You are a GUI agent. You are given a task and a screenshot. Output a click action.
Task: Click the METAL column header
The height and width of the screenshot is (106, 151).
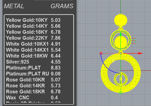(x=14, y=6)
